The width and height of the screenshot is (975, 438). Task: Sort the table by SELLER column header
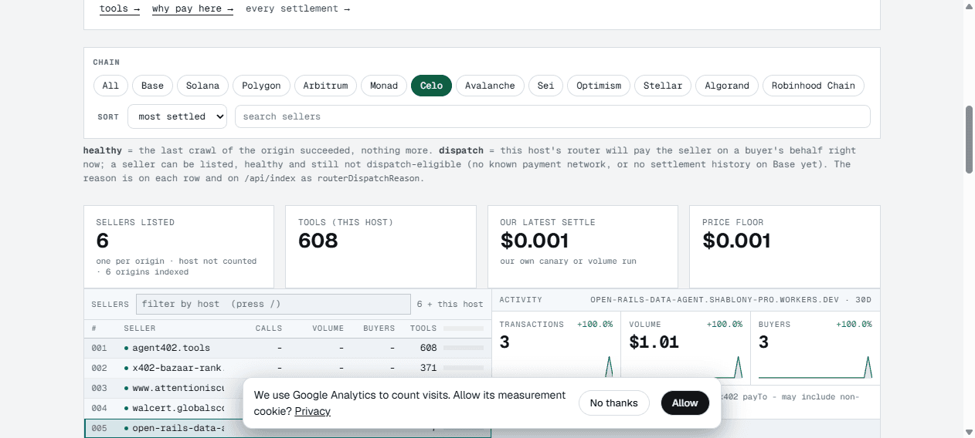[140, 328]
